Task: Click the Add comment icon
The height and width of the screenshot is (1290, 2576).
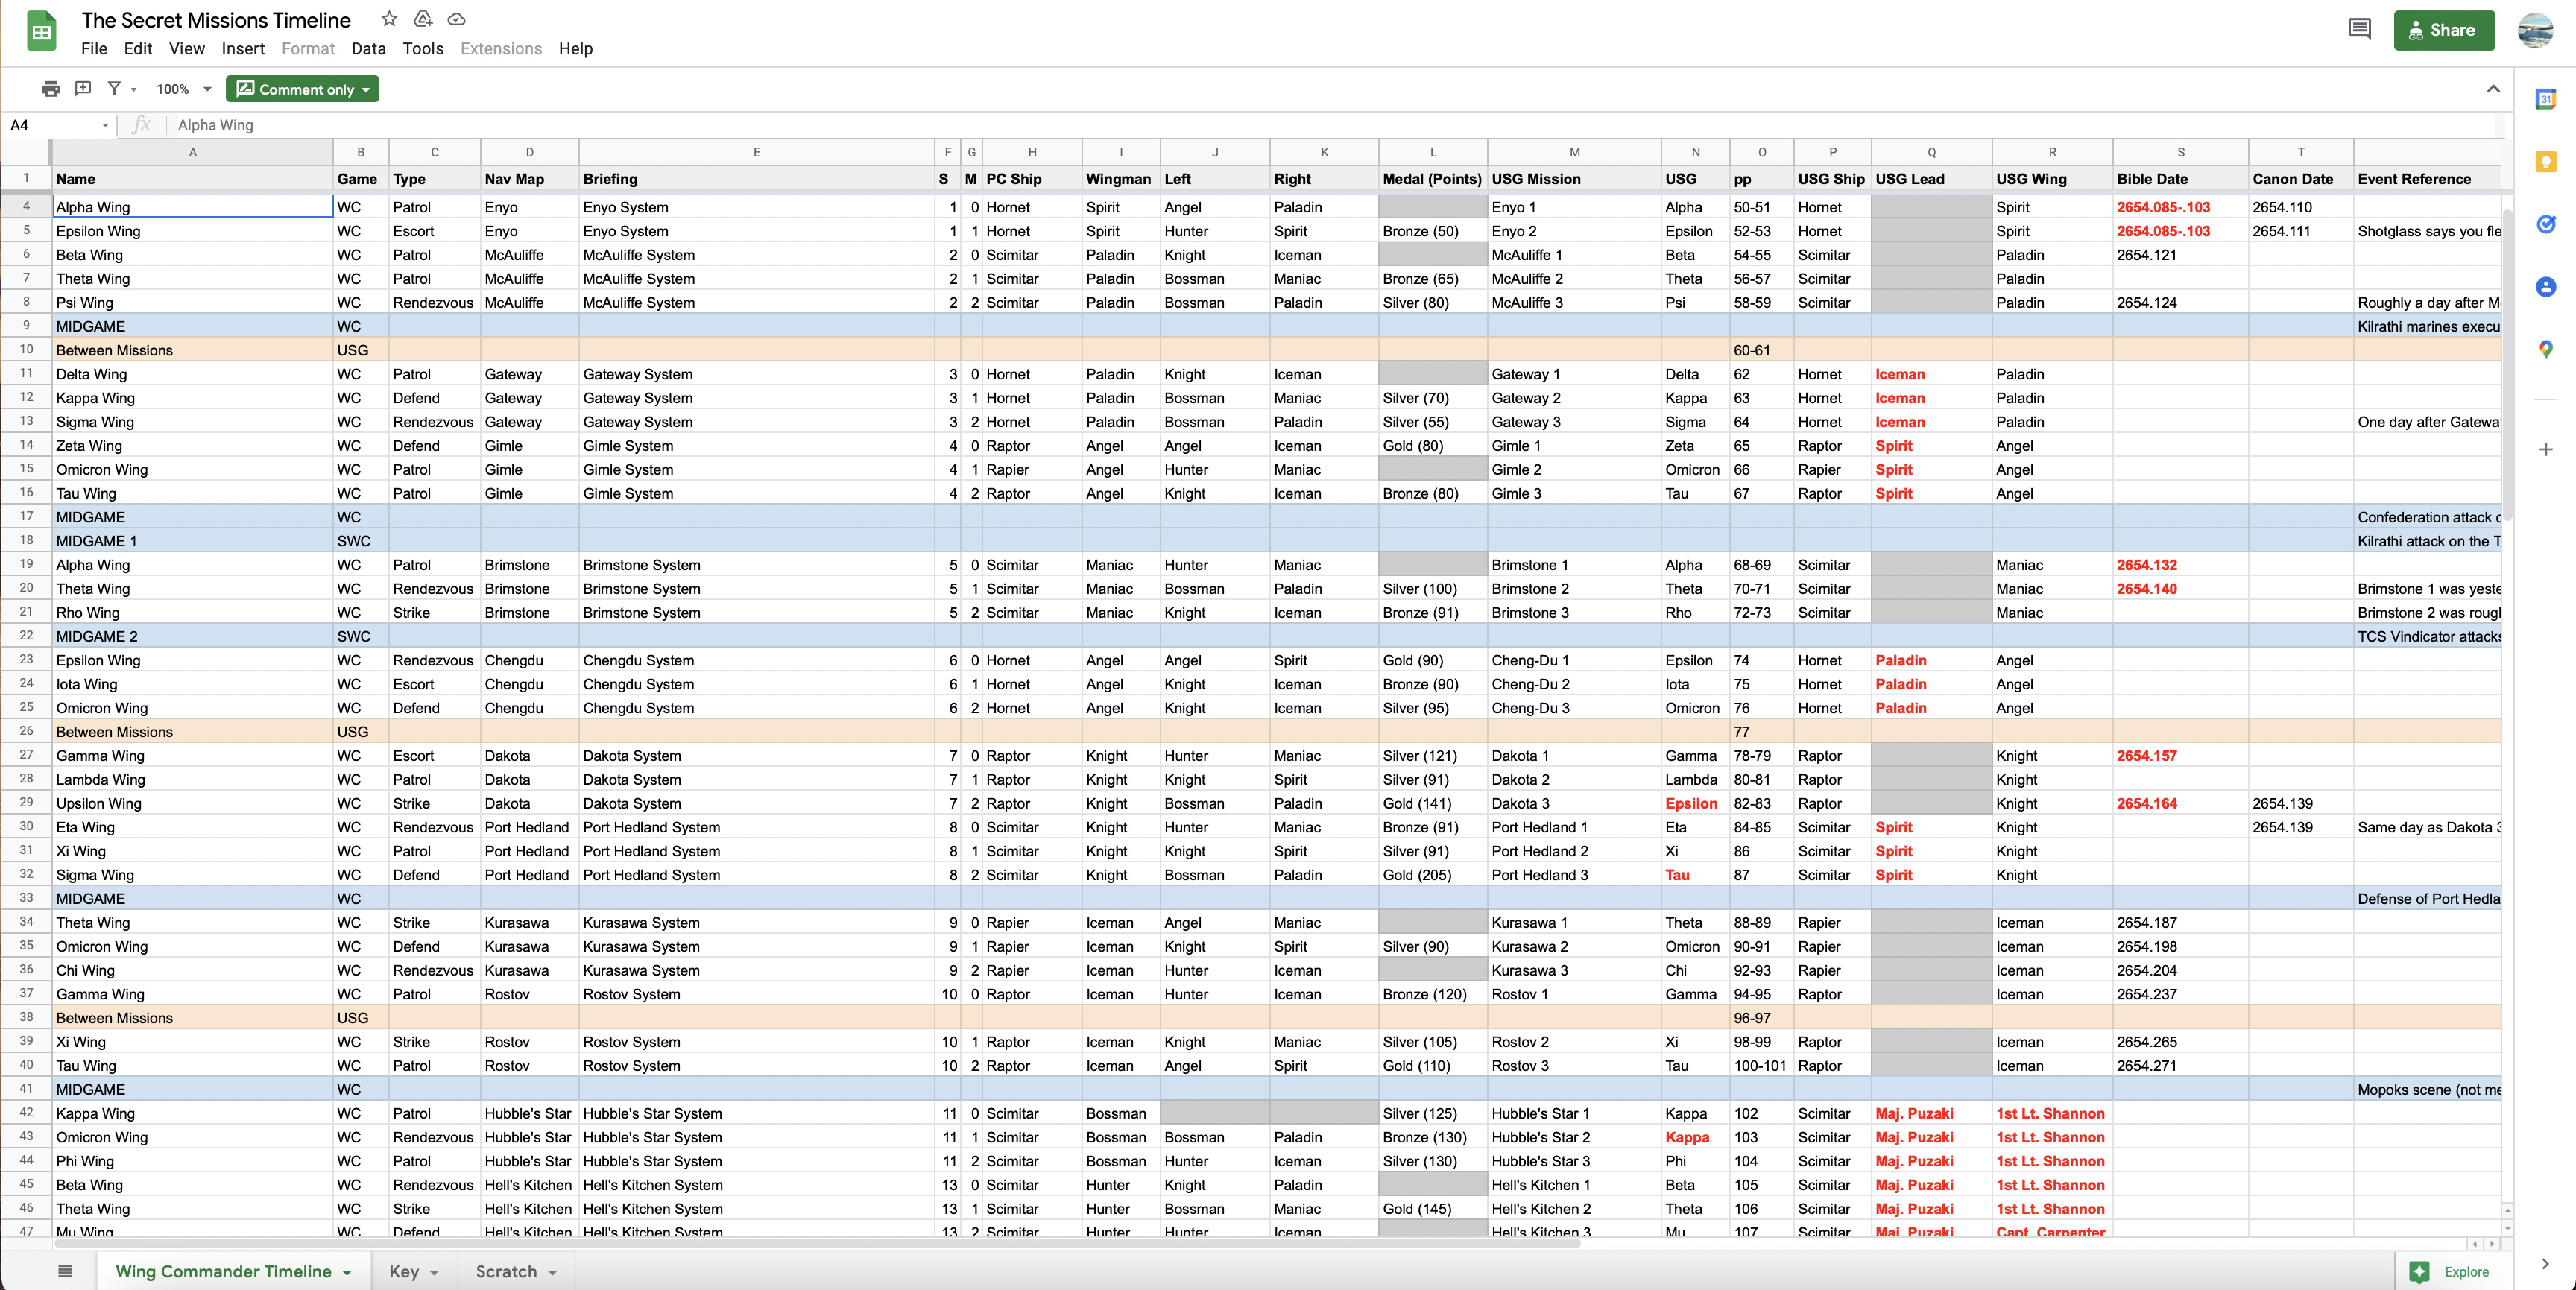Action: pyautogui.click(x=83, y=89)
